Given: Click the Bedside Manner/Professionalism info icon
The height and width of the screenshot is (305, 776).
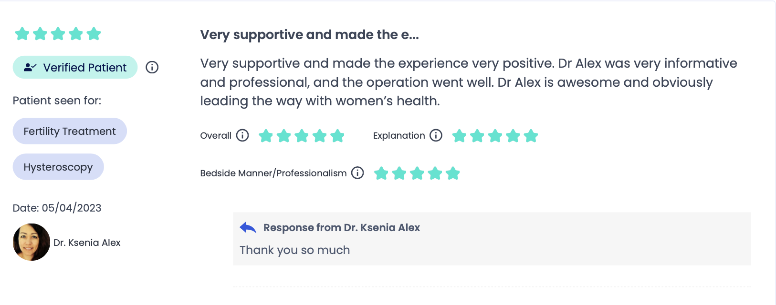Looking at the screenshot, I should coord(357,173).
